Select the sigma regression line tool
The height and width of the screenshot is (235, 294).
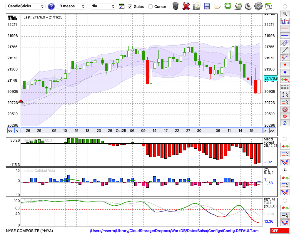coord(285,58)
